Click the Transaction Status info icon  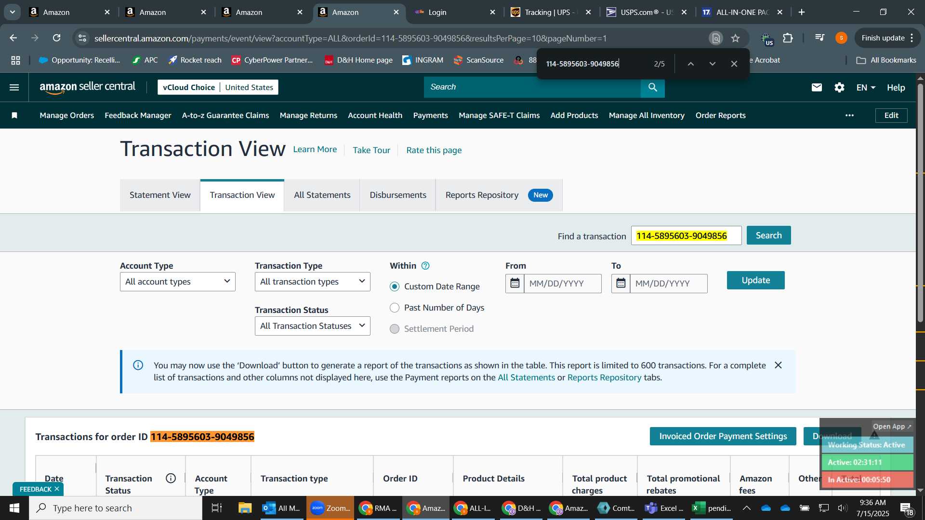pyautogui.click(x=171, y=478)
